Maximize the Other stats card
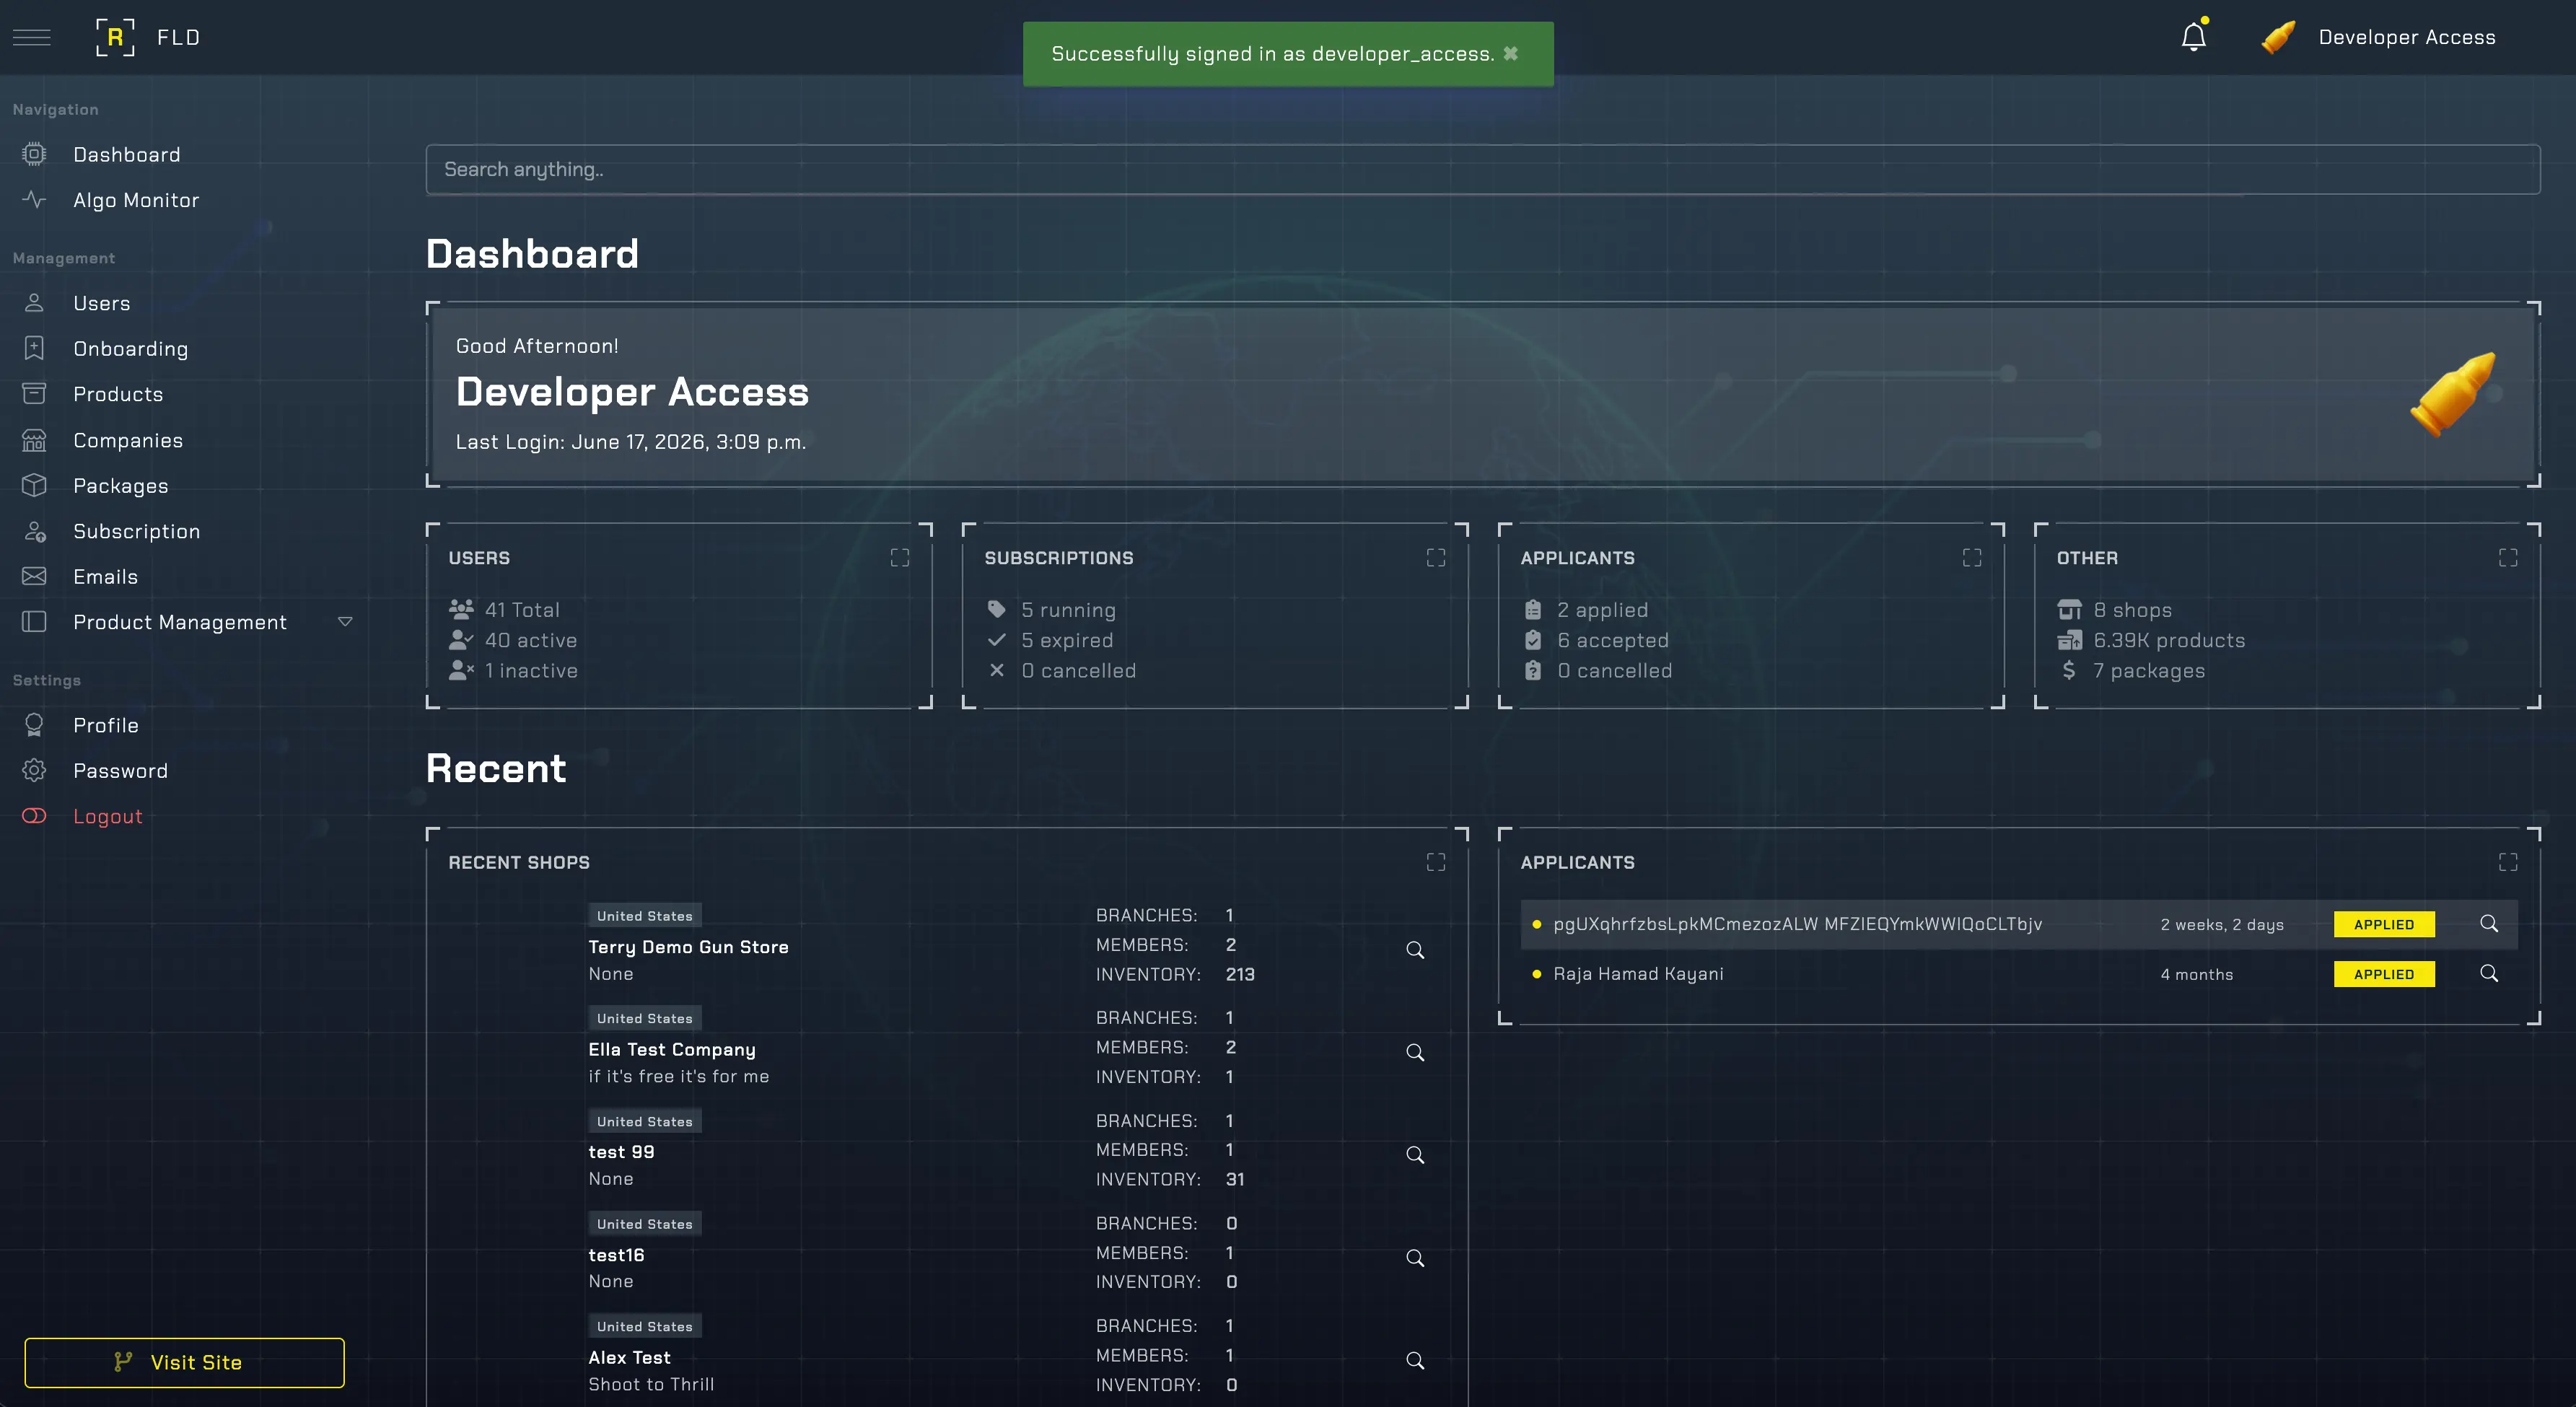The width and height of the screenshot is (2576, 1407). 2507,558
